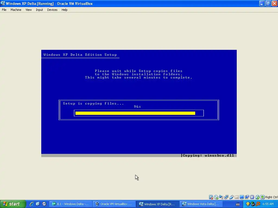Screen dimensions: 278x208
Task: Open the Help menu
Action: tap(64, 10)
